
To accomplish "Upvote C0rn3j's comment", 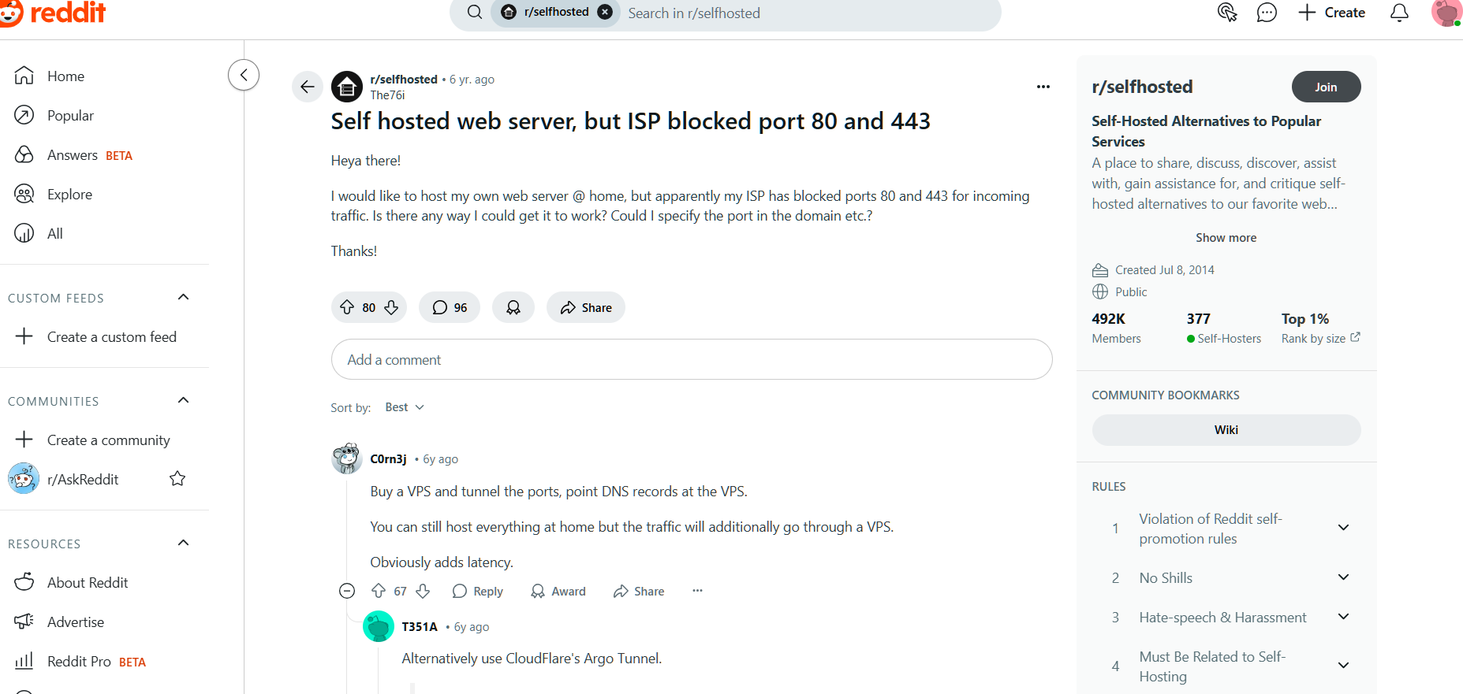I will coord(379,591).
